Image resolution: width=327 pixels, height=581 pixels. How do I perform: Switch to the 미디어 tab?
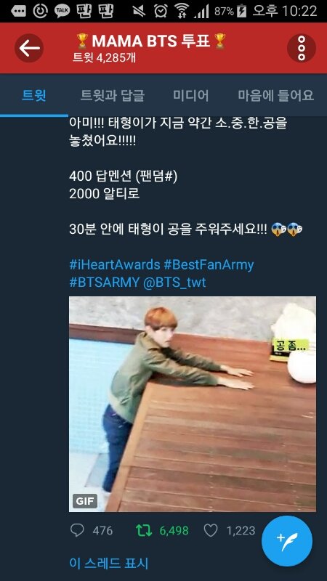pyautogui.click(x=191, y=96)
